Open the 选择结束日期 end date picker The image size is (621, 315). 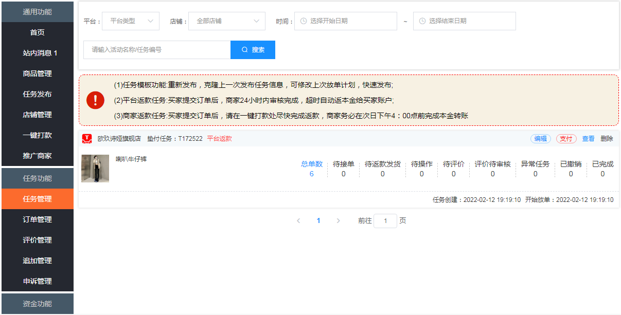(x=464, y=21)
